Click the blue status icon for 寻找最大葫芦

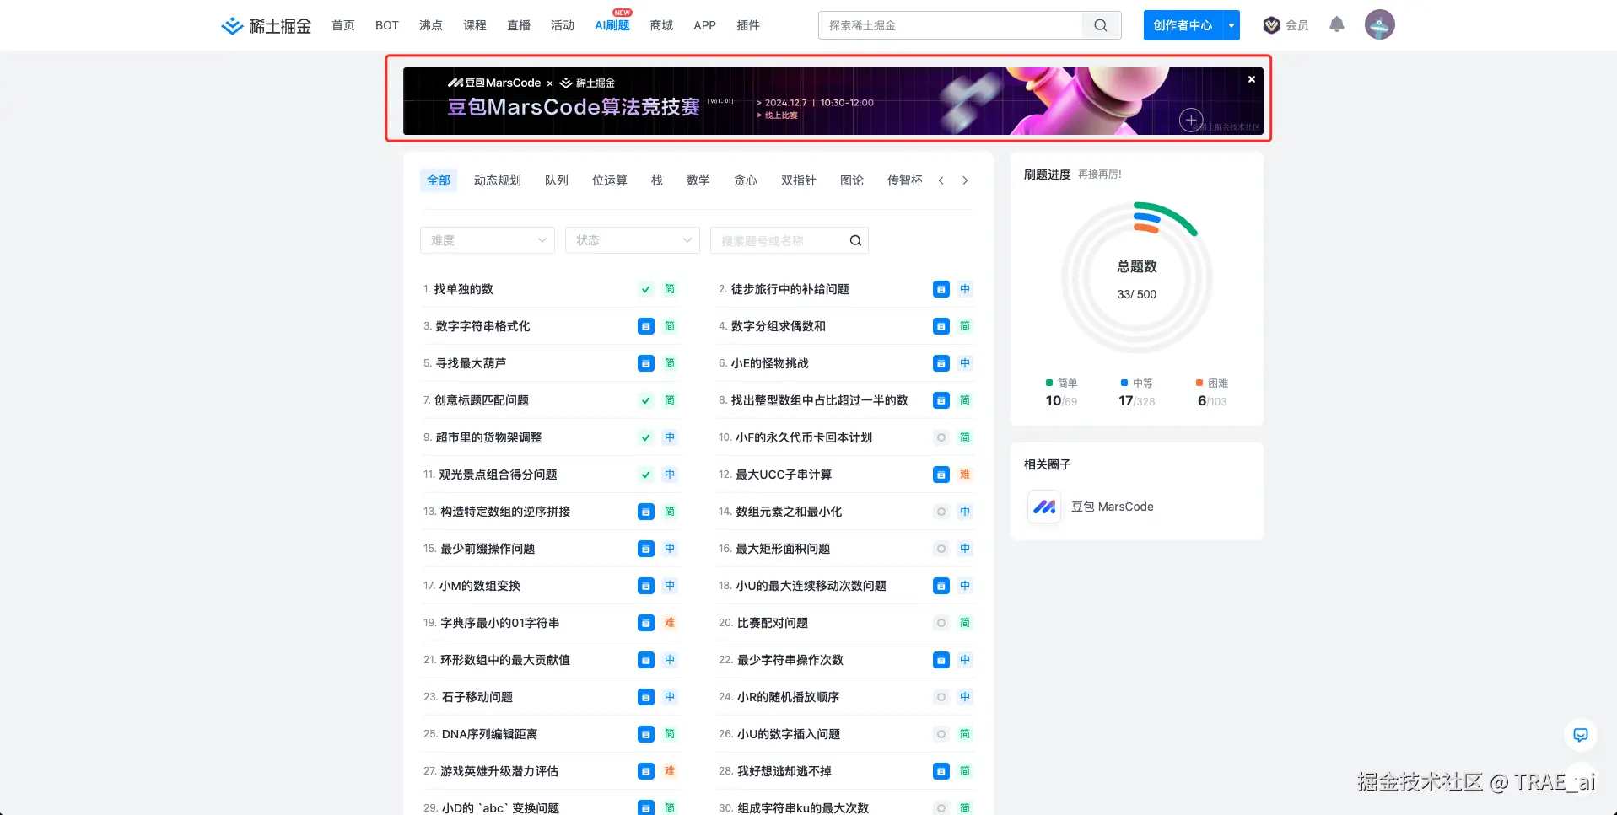tap(646, 363)
